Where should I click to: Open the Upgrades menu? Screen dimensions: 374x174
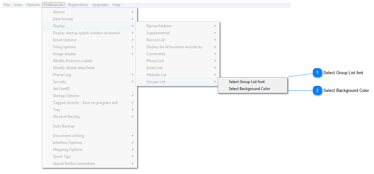[100, 5]
